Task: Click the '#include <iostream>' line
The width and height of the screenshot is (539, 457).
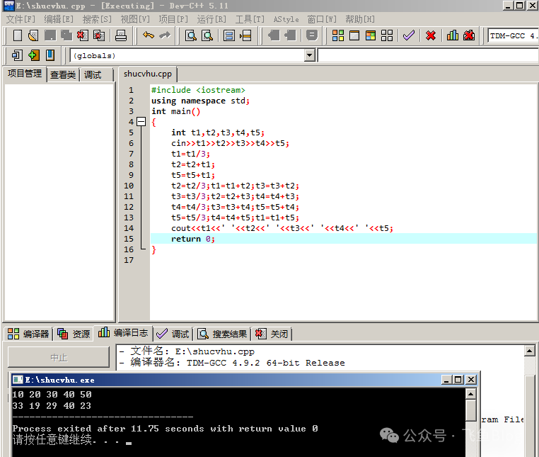Action: pos(198,90)
